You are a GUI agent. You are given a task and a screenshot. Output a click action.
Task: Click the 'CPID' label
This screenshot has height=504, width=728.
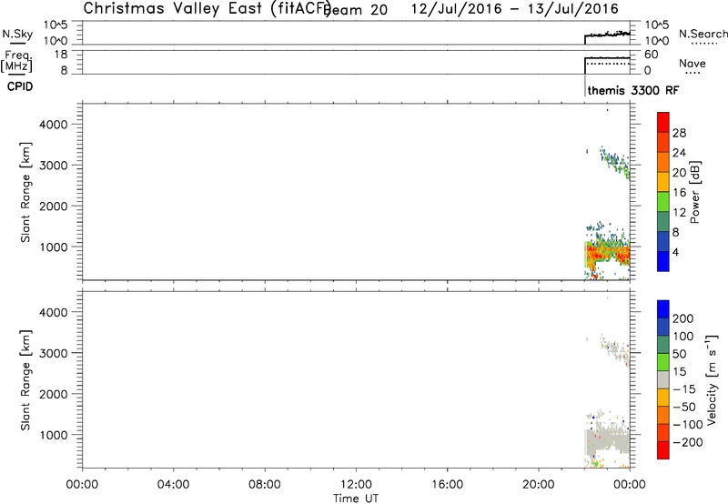tap(20, 86)
